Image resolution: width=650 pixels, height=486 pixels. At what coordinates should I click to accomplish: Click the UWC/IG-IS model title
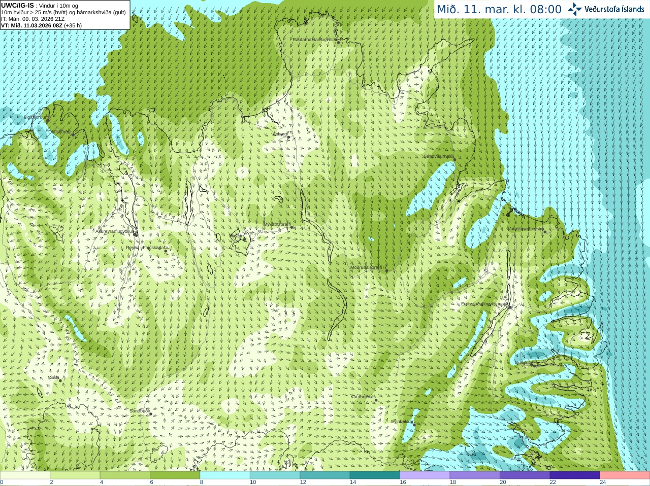point(18,5)
